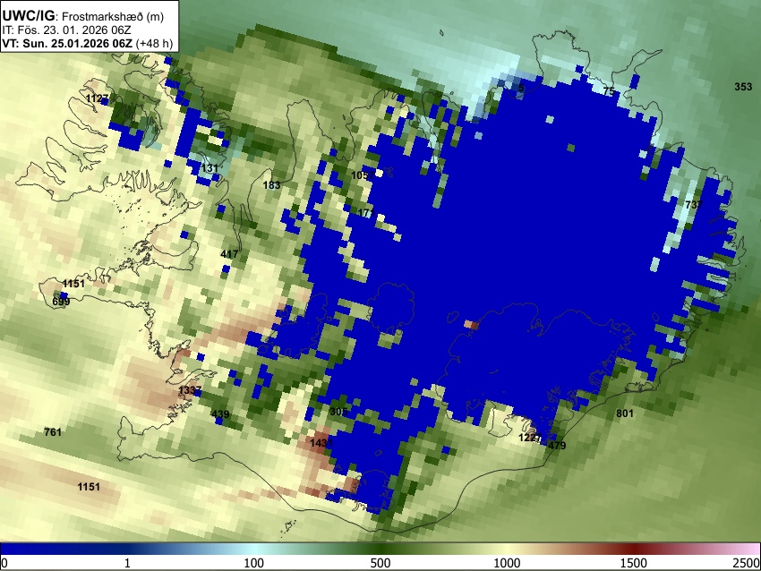Click the 761 value over the sea
The image size is (761, 571).
point(53,431)
